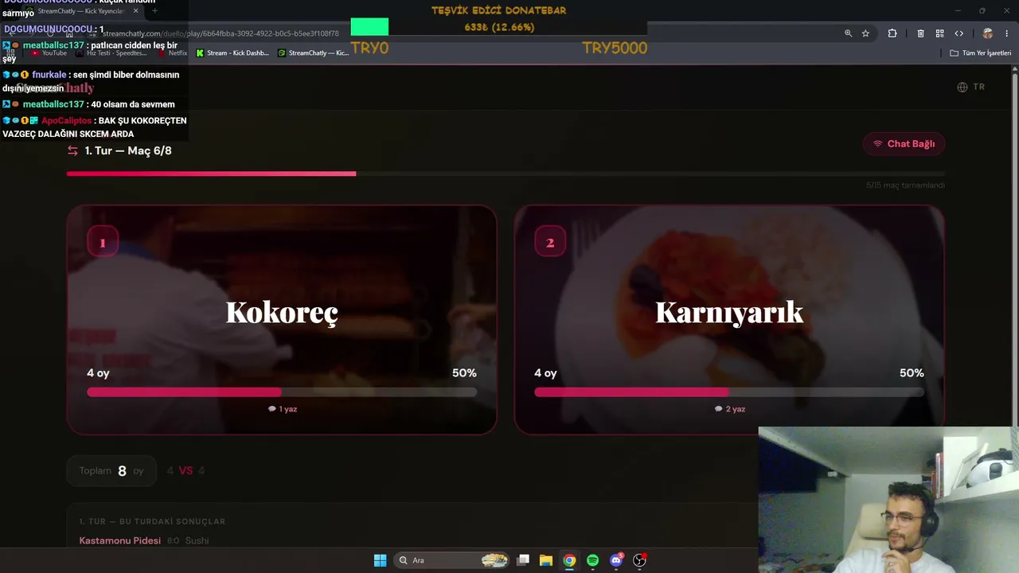Click the trash can extension icon

tap(921, 33)
